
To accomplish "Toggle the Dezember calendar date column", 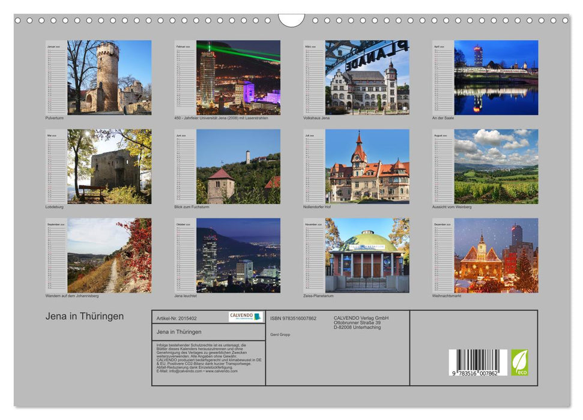I will pyautogui.click(x=443, y=258).
